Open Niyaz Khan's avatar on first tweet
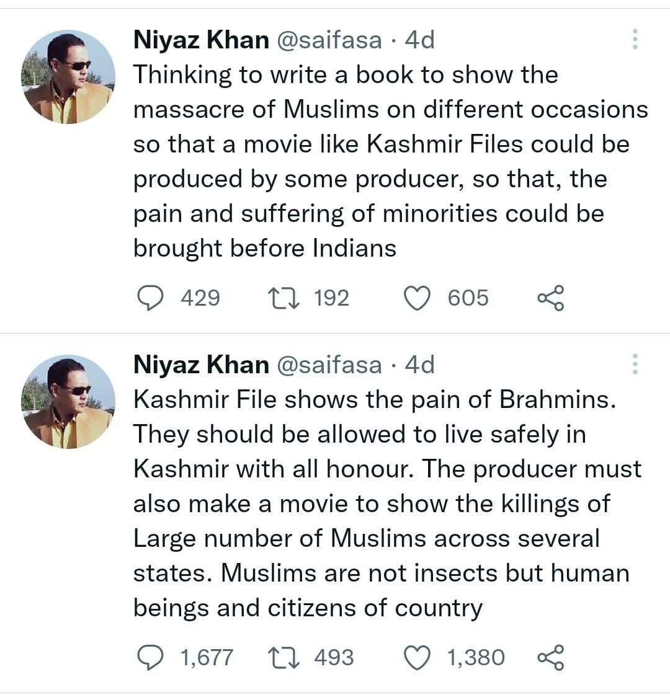This screenshot has width=670, height=700. pyautogui.click(x=68, y=77)
